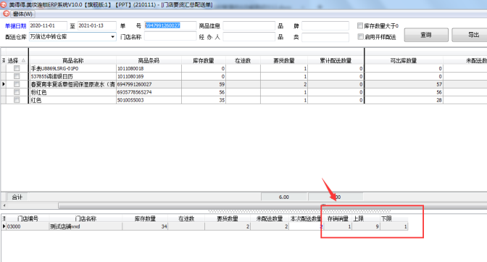The height and width of the screenshot is (262, 487).
Task: Enable the 库存数量大于0 checkbox
Action: (360, 25)
